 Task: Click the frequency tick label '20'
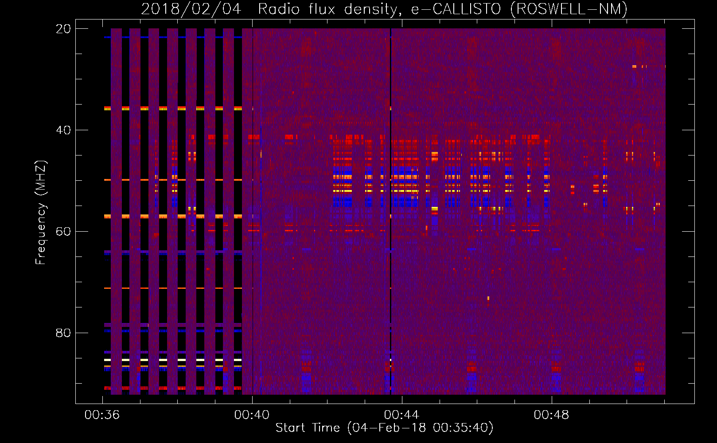point(63,29)
